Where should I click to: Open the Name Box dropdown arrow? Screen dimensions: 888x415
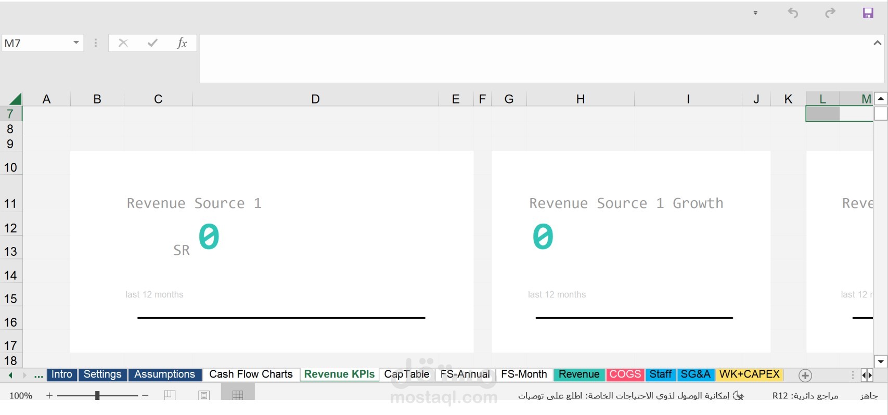pyautogui.click(x=76, y=43)
